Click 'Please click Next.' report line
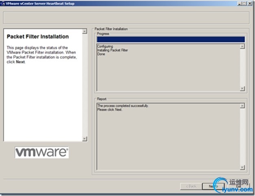Image resolution: width=255 pixels, height=196 pixels. click(x=110, y=110)
